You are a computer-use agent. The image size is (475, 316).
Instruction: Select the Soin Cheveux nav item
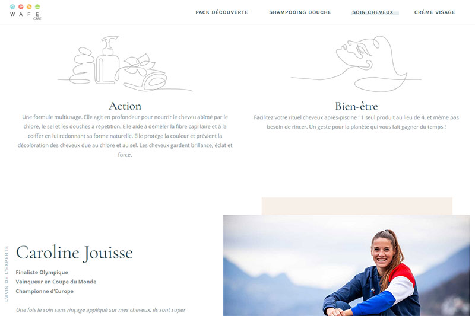tap(373, 12)
